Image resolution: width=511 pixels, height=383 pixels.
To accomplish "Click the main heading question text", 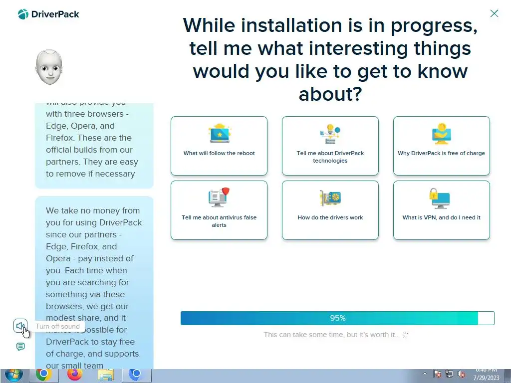I will [x=330, y=59].
